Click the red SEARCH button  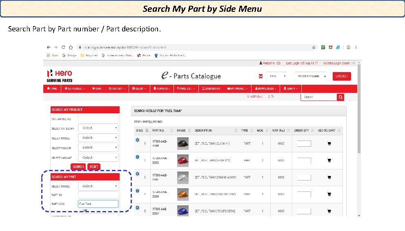click(78, 167)
